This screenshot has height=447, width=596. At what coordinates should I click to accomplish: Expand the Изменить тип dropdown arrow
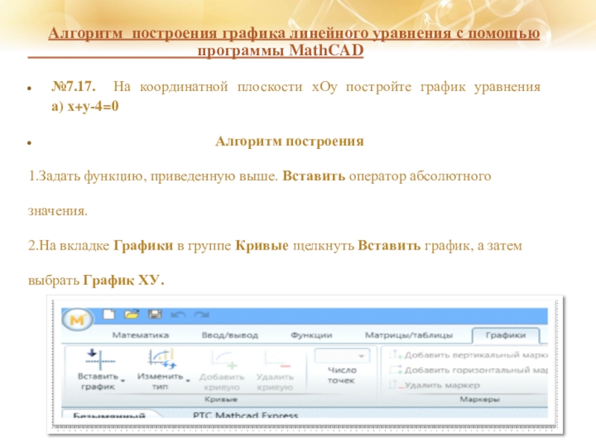click(188, 381)
